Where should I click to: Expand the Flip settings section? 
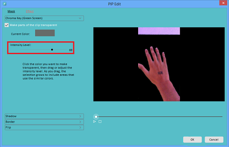pos(44,127)
